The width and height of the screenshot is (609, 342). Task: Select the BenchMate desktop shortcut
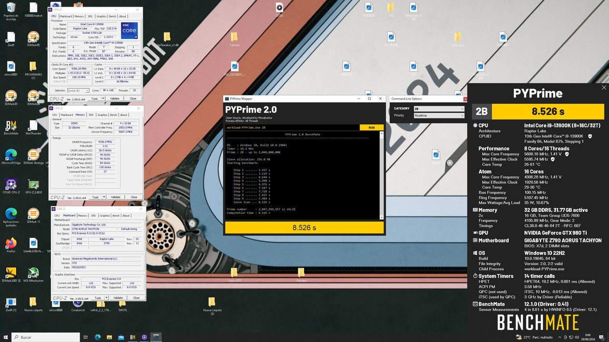[x=11, y=128]
